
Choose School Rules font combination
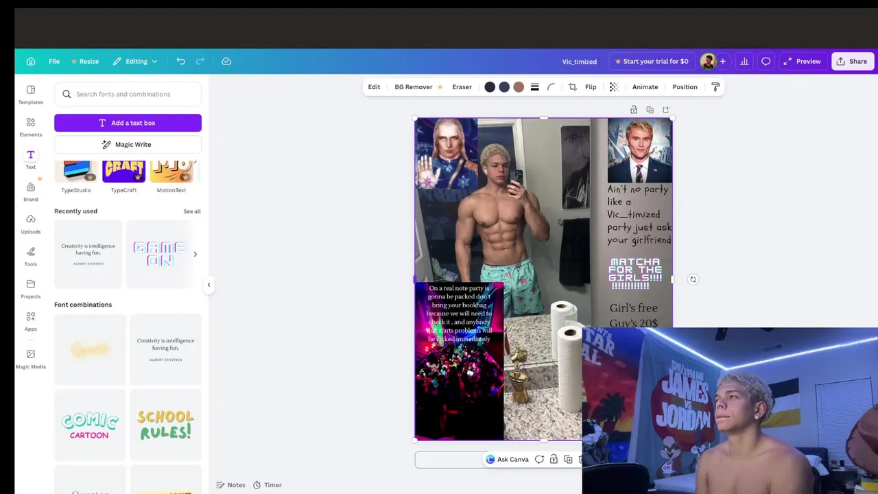[165, 425]
